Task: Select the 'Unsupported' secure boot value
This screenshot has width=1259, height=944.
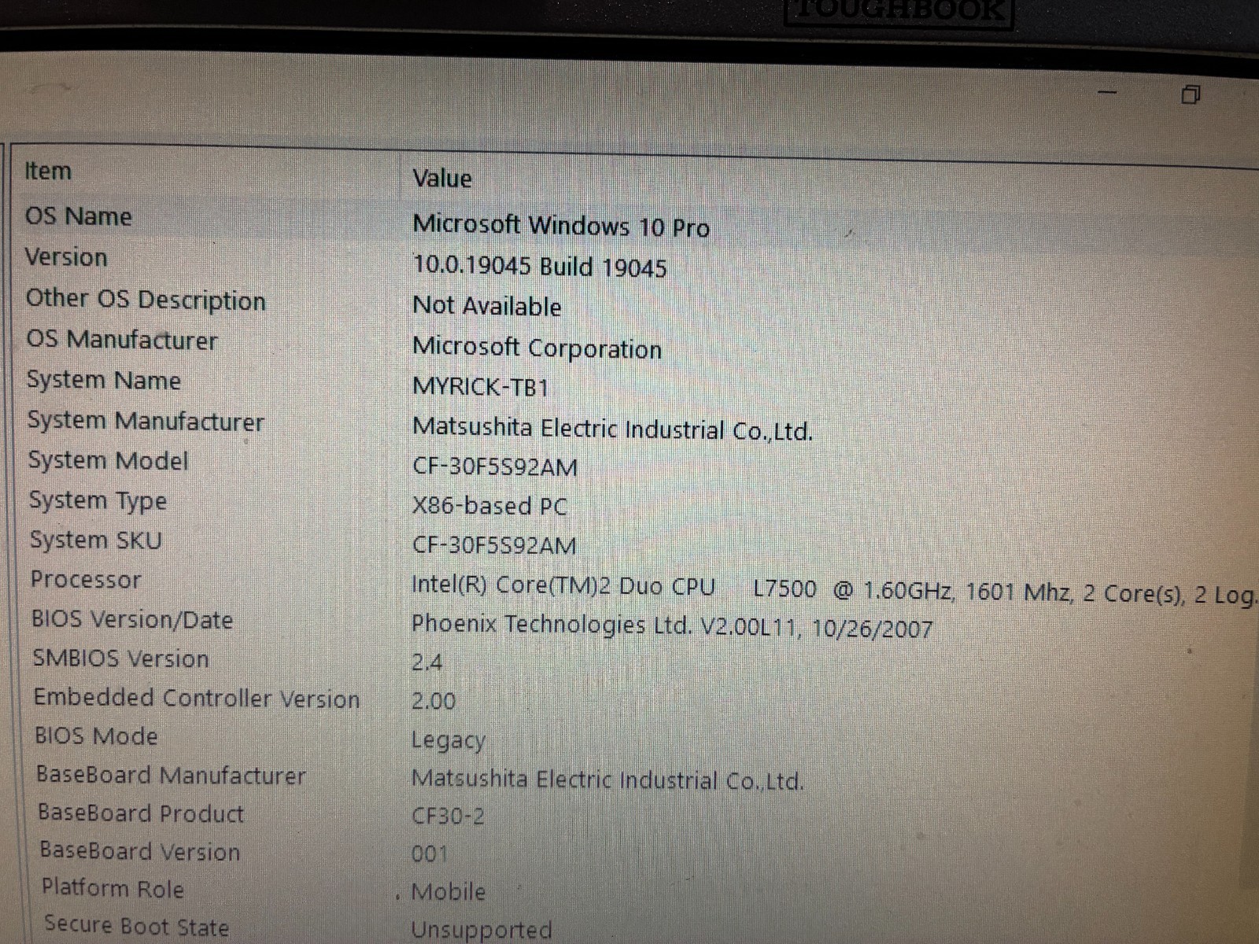Action: pyautogui.click(x=482, y=931)
